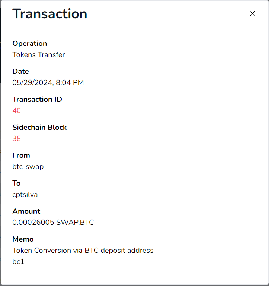Select the Token Conversion memo line
The image size is (269, 286).
coord(83,251)
